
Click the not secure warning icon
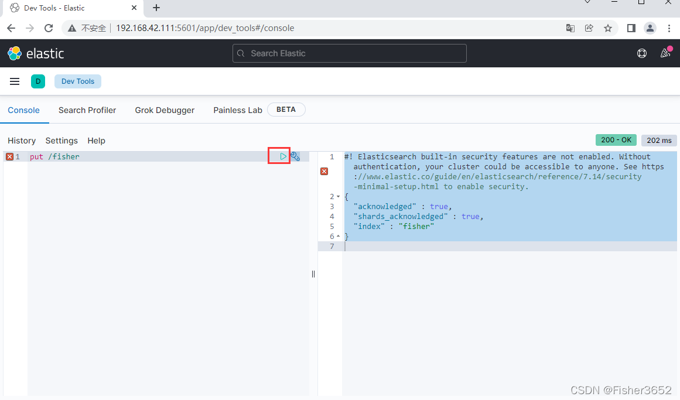click(72, 28)
